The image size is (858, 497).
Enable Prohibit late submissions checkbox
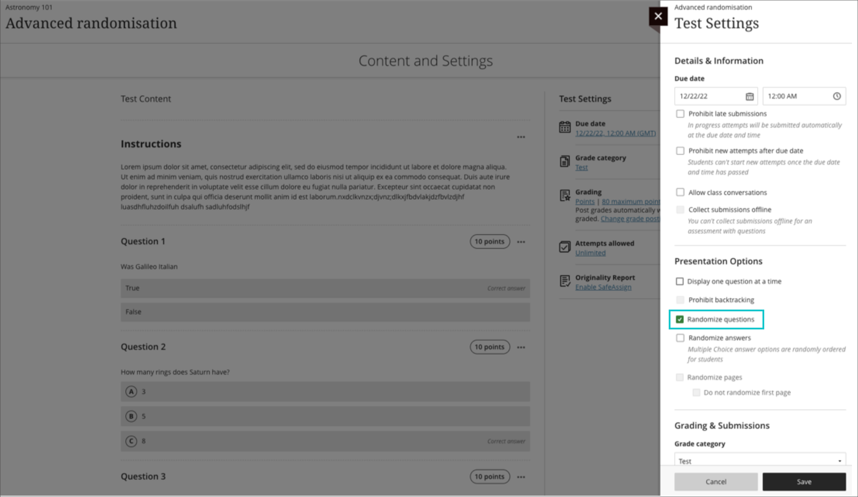click(680, 114)
